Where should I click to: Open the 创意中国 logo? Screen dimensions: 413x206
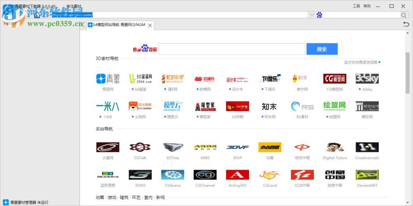tap(335, 175)
